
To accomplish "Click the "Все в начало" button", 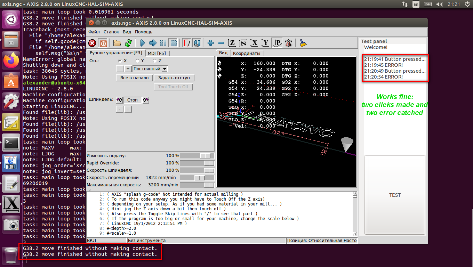I will point(134,78).
